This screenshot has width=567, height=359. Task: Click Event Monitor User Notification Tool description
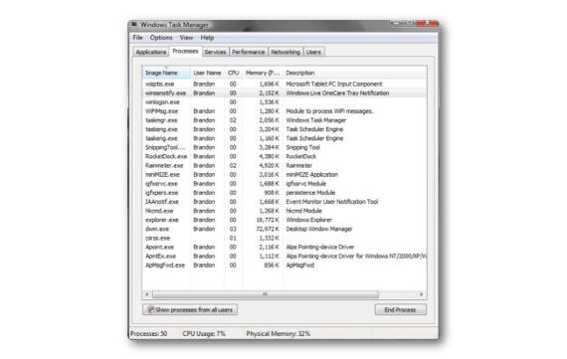tap(332, 201)
